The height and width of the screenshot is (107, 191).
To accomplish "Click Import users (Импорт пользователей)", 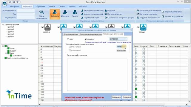I will click(x=92, y=14).
